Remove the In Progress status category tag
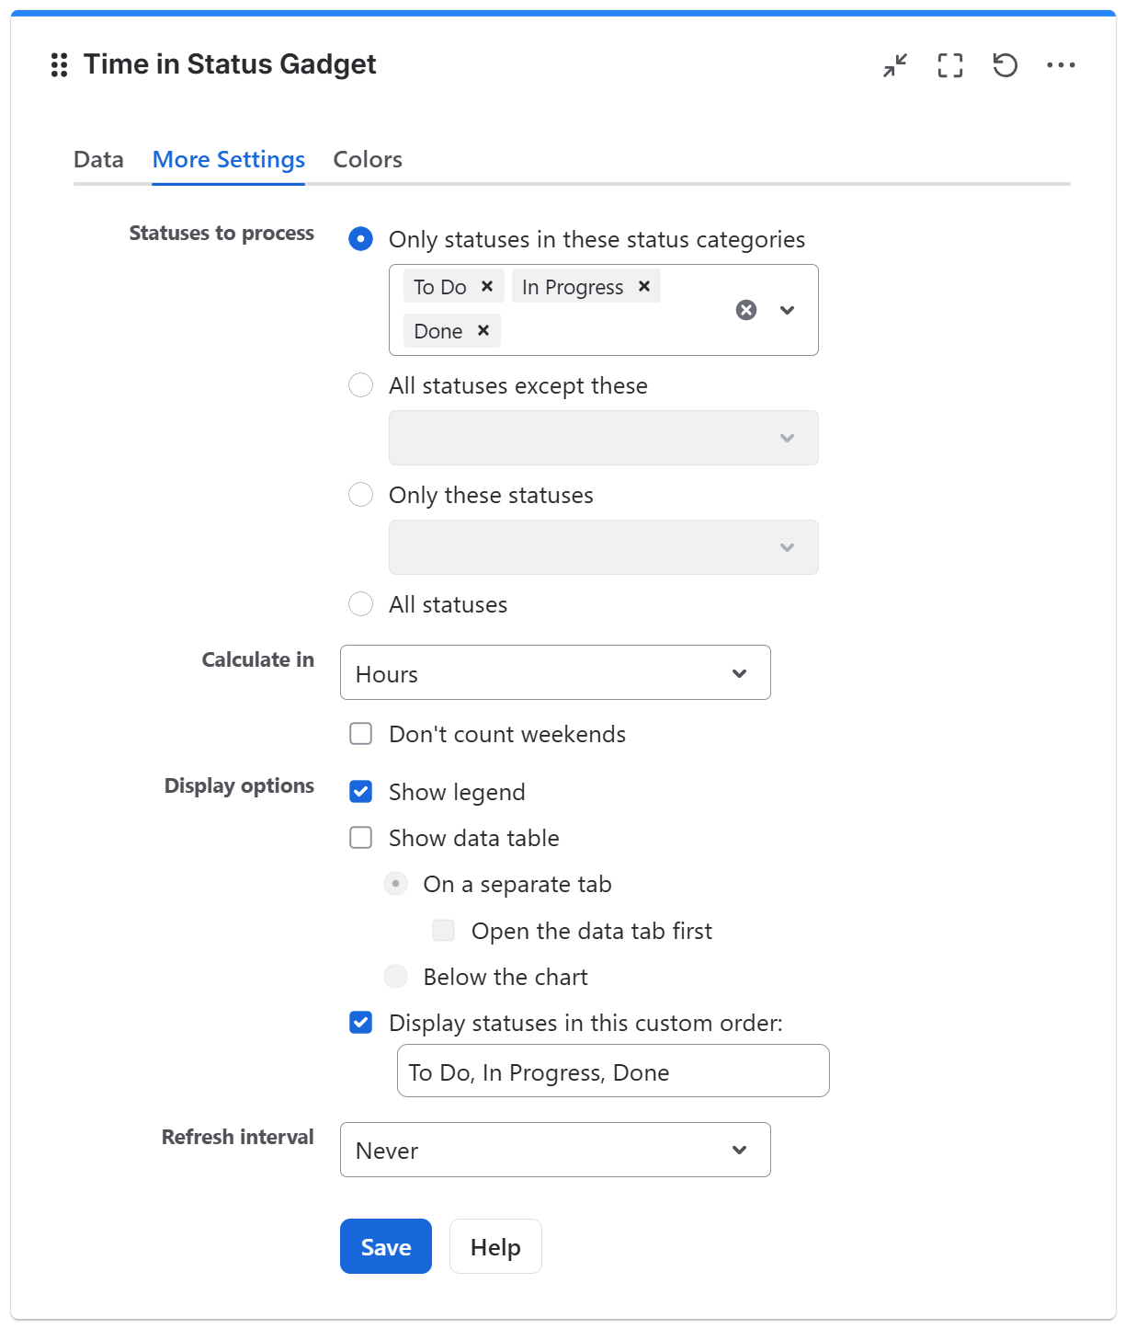The image size is (1125, 1329). [x=644, y=286]
